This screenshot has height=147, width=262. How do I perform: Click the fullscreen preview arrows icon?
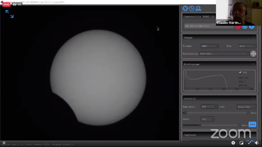(x=9, y=14)
